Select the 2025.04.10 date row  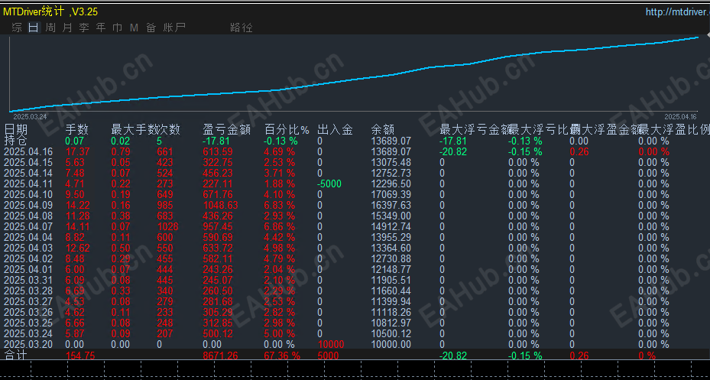click(28, 195)
